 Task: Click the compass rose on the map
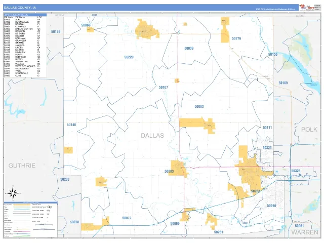pos(13,193)
